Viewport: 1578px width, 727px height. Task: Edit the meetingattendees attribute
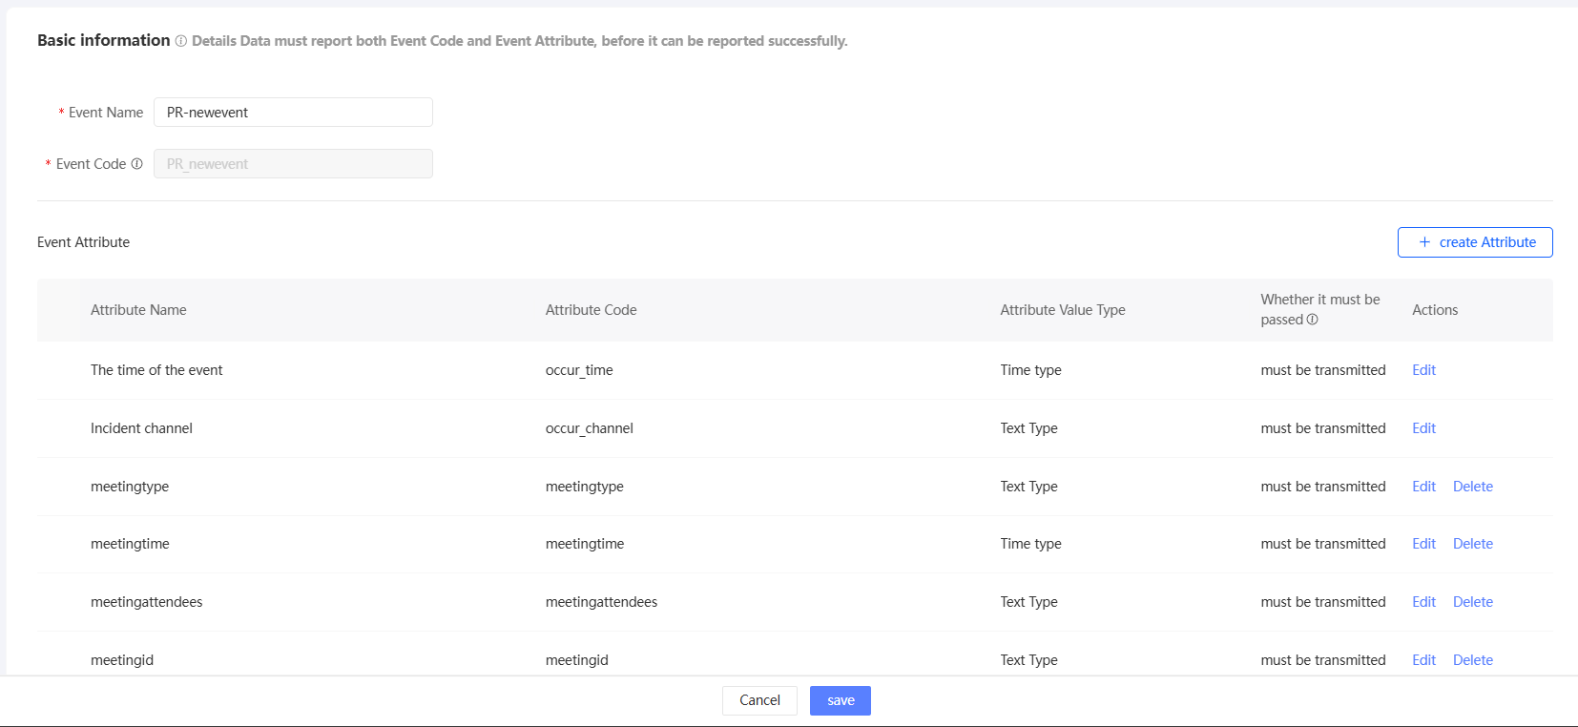coord(1423,602)
